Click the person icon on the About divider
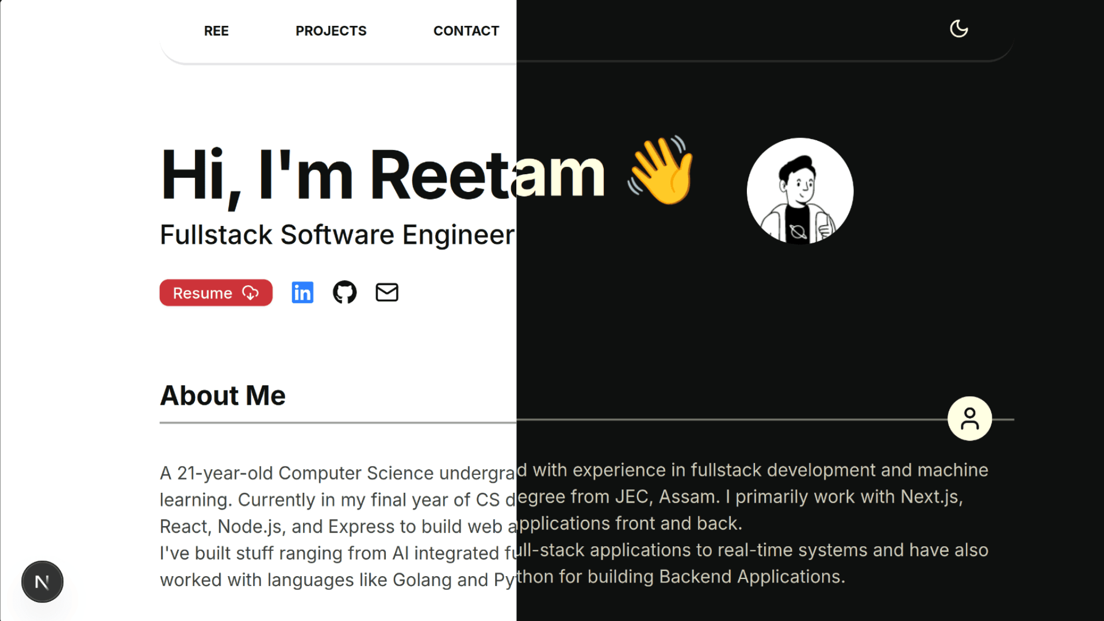 pos(969,418)
